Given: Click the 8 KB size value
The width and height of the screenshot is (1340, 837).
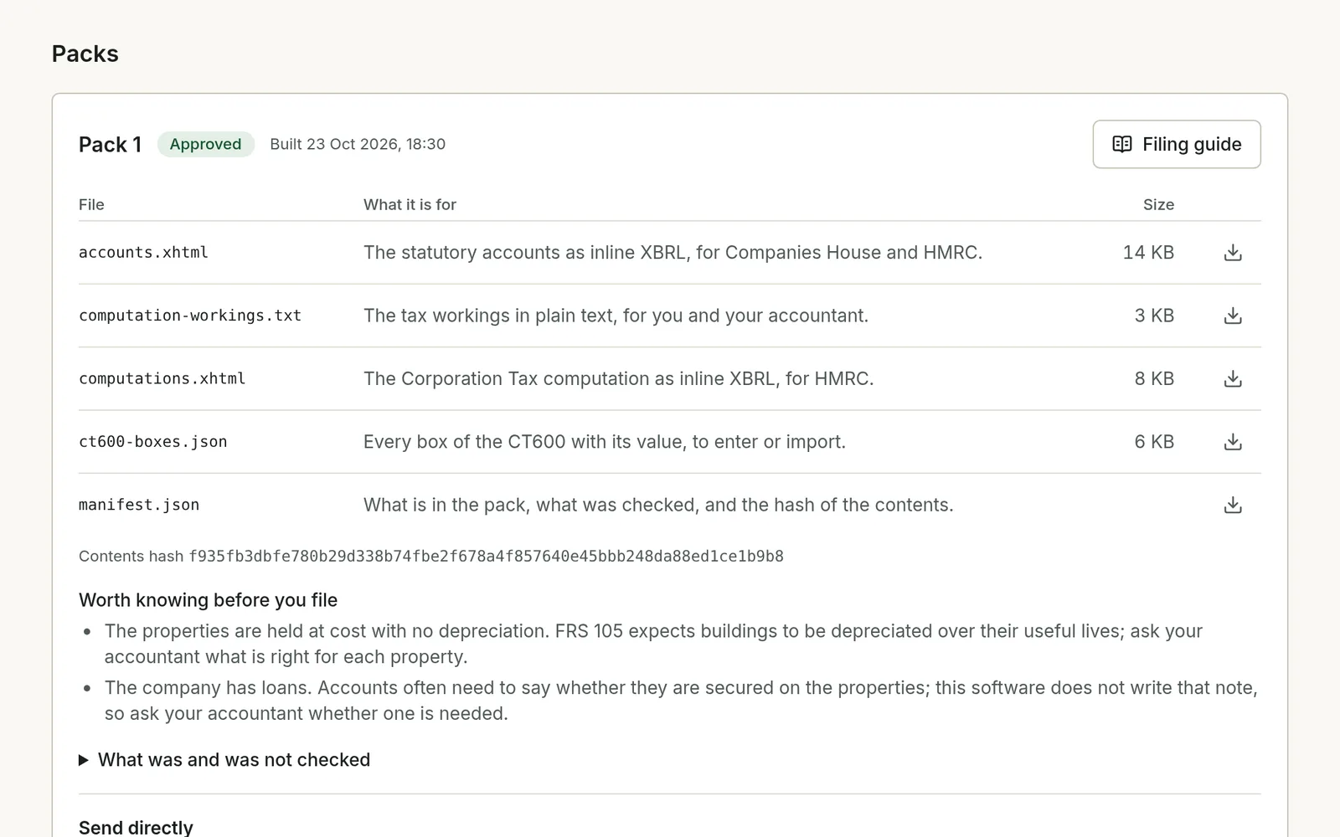Looking at the screenshot, I should tap(1154, 379).
